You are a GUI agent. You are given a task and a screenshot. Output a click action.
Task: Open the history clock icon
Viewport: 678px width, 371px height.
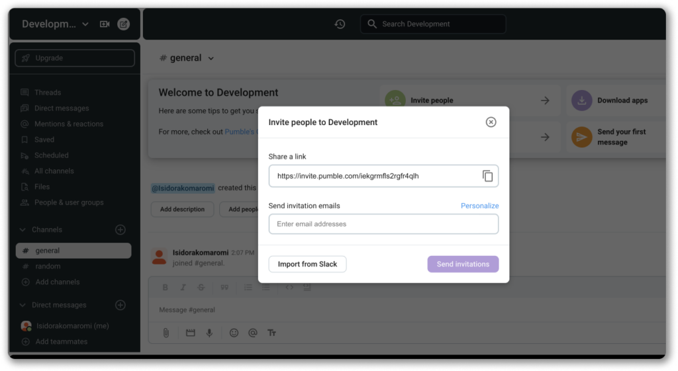340,24
